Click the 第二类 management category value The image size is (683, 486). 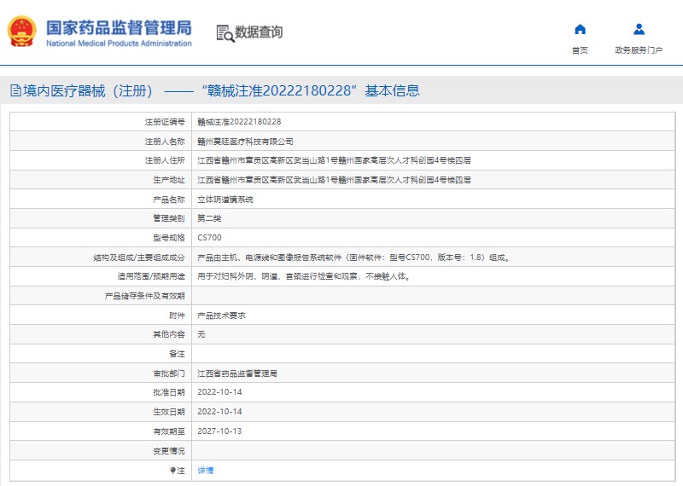(x=209, y=218)
